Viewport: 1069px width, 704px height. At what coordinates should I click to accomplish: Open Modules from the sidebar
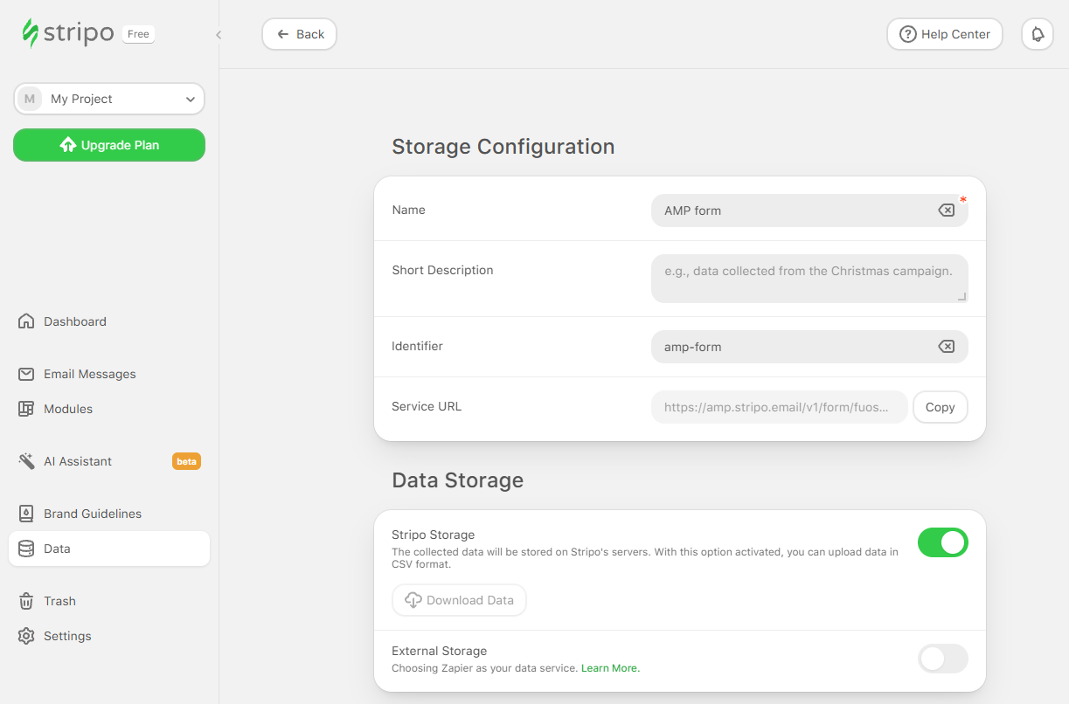(109, 409)
